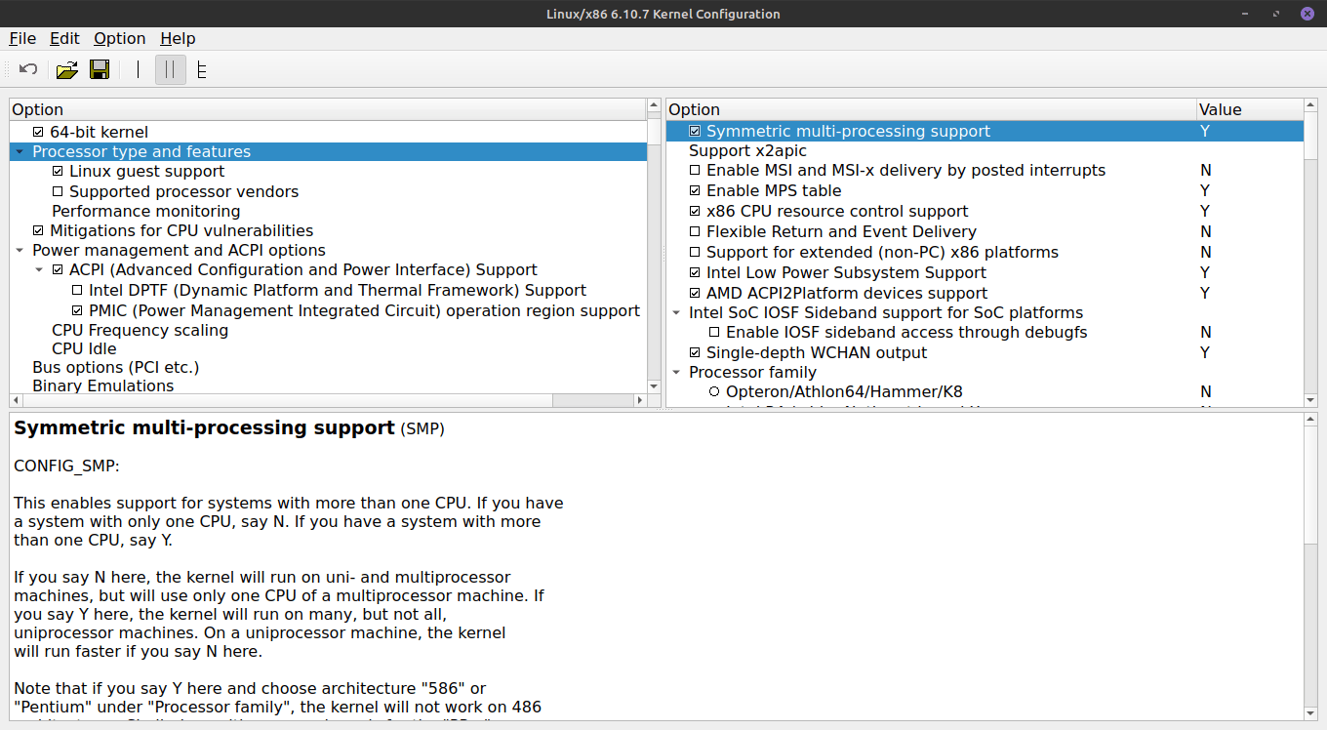Enable extended non-PC x86 platforms checkbox
Image resolution: width=1327 pixels, height=730 pixels.
pos(695,253)
